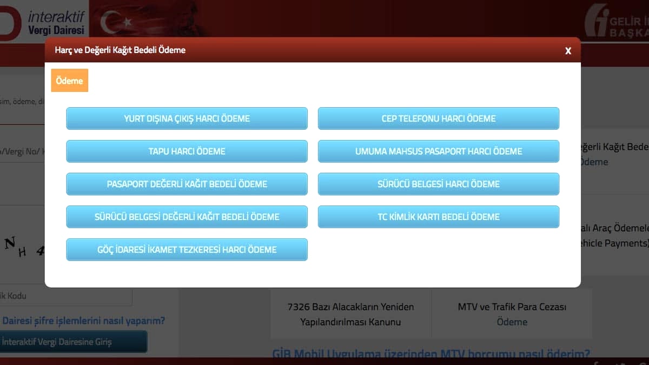
Task: Open Umuma Mahsus Pasaport Harcı Ödeme
Action: (x=438, y=151)
